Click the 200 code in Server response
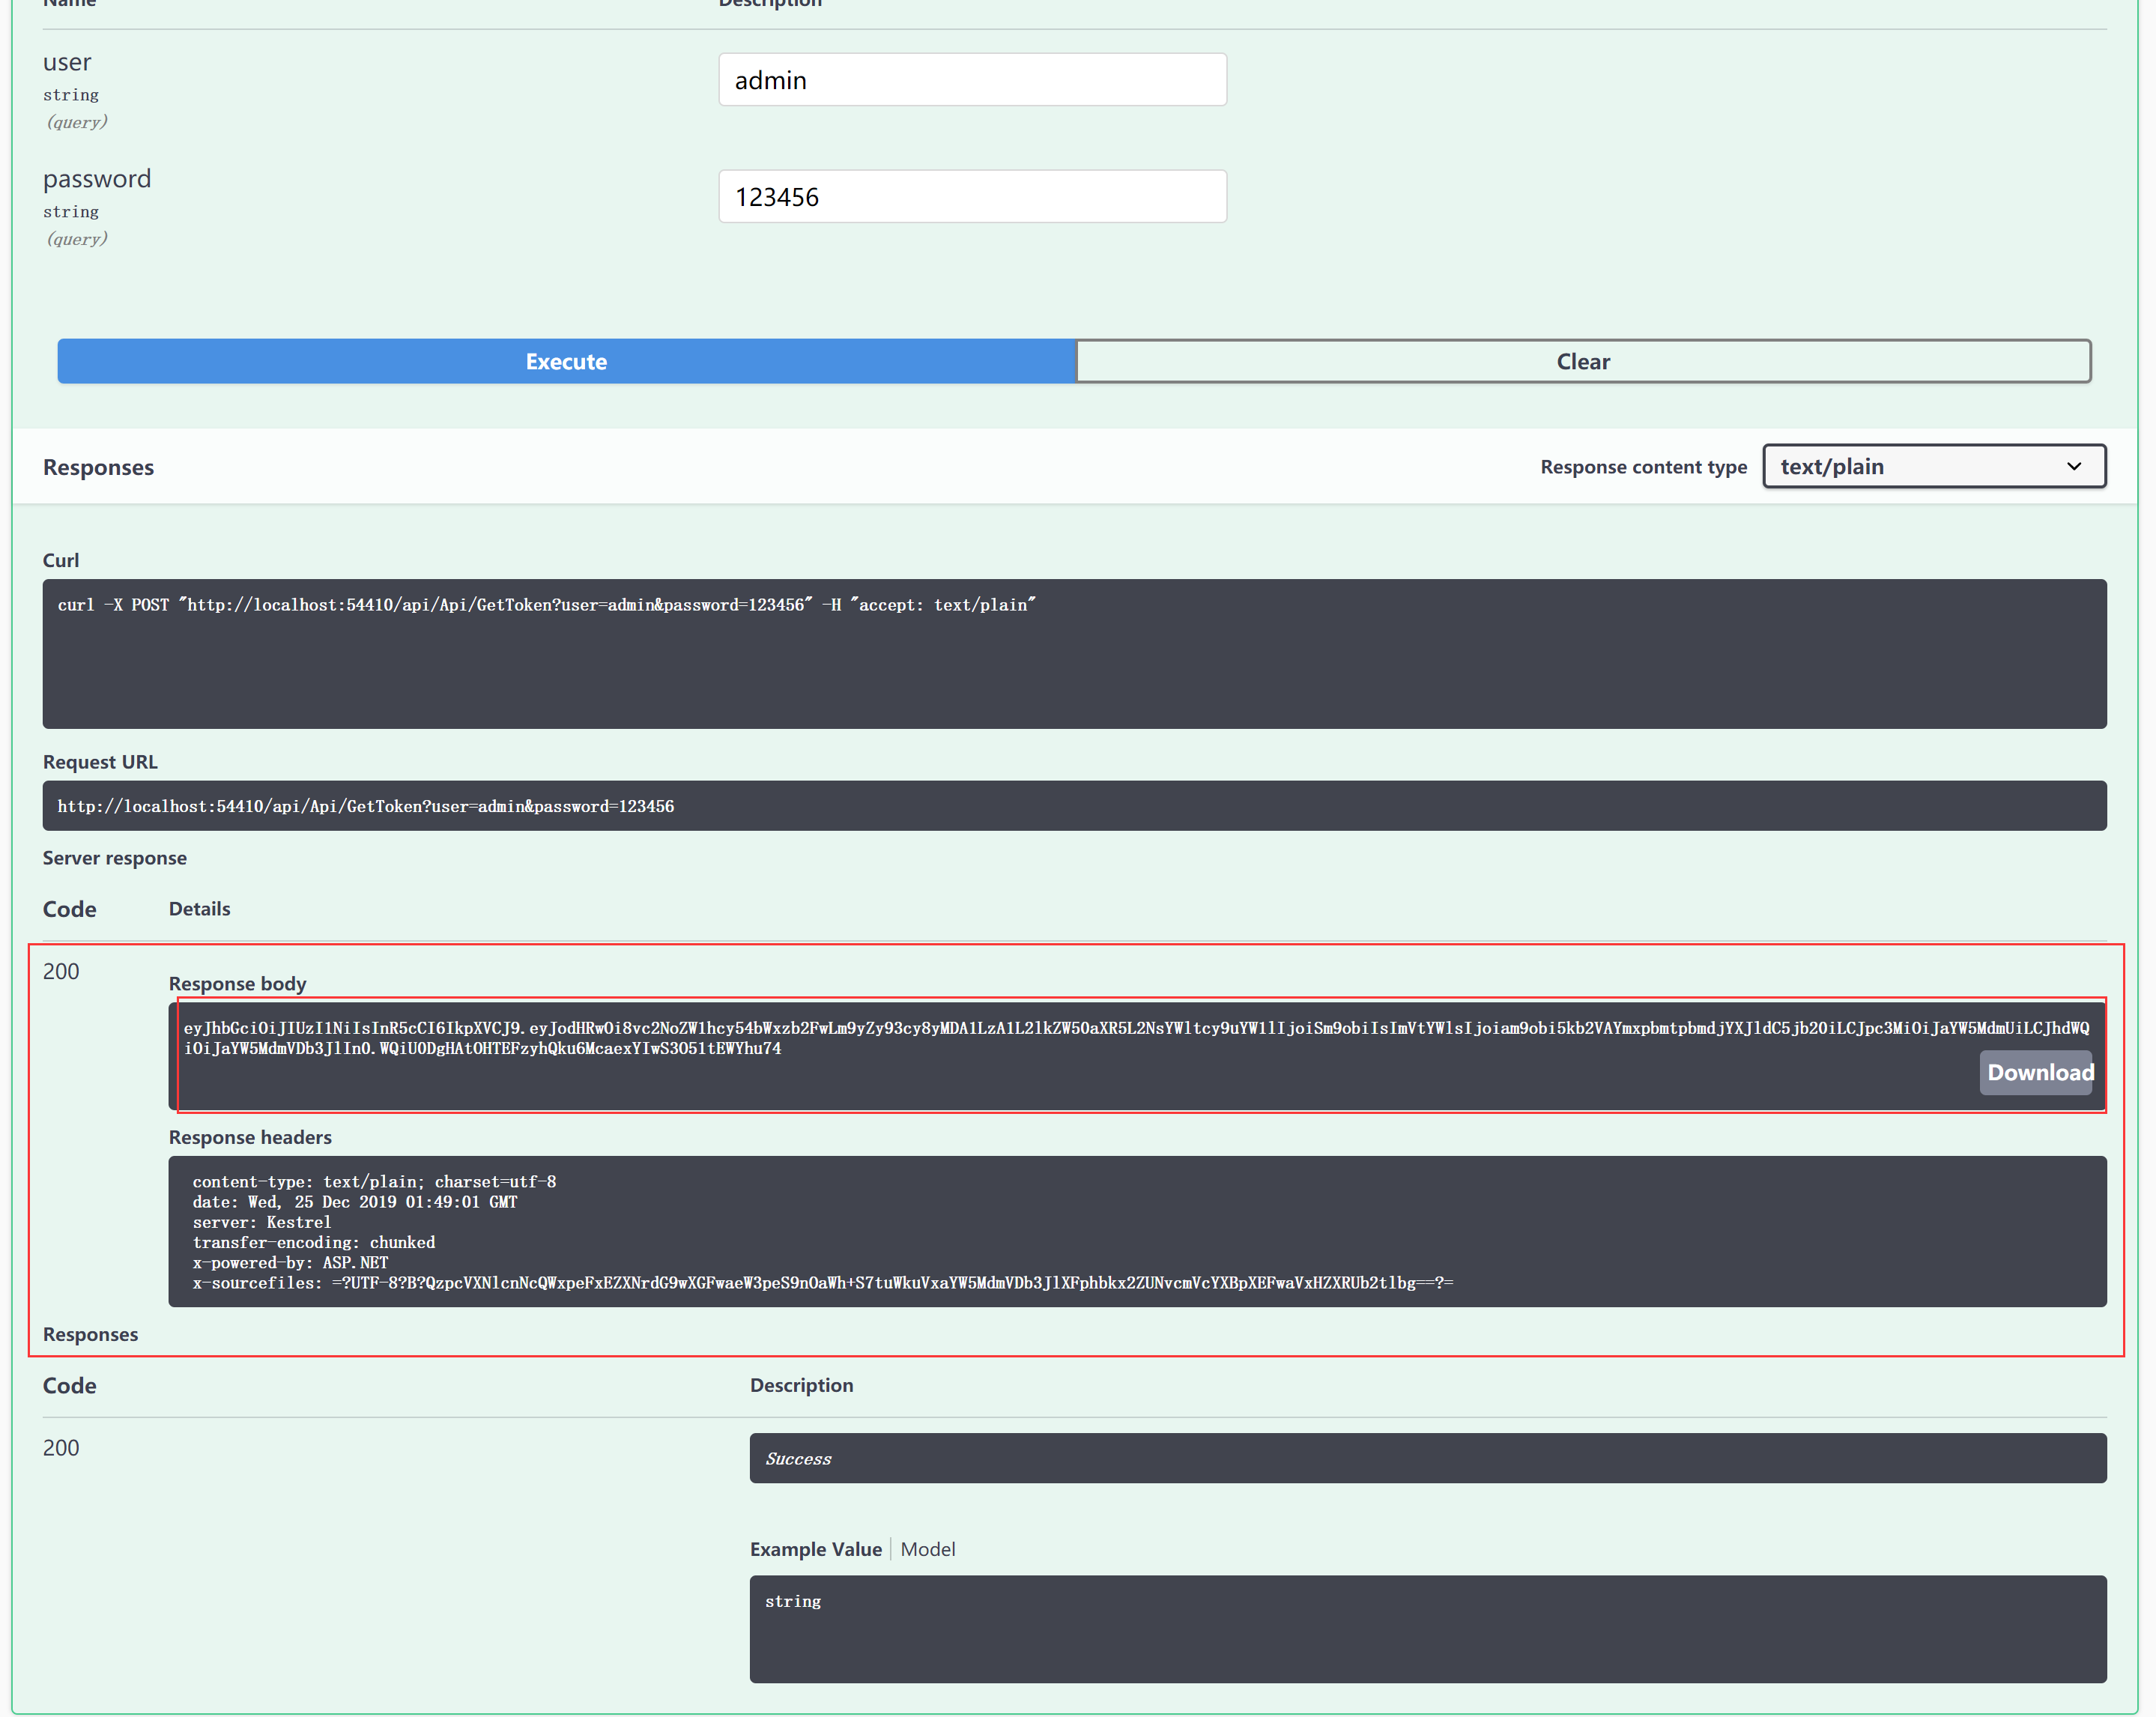This screenshot has width=2156, height=1717. click(61, 972)
